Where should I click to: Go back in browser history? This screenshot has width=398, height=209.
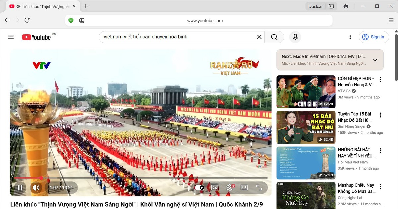point(7,20)
